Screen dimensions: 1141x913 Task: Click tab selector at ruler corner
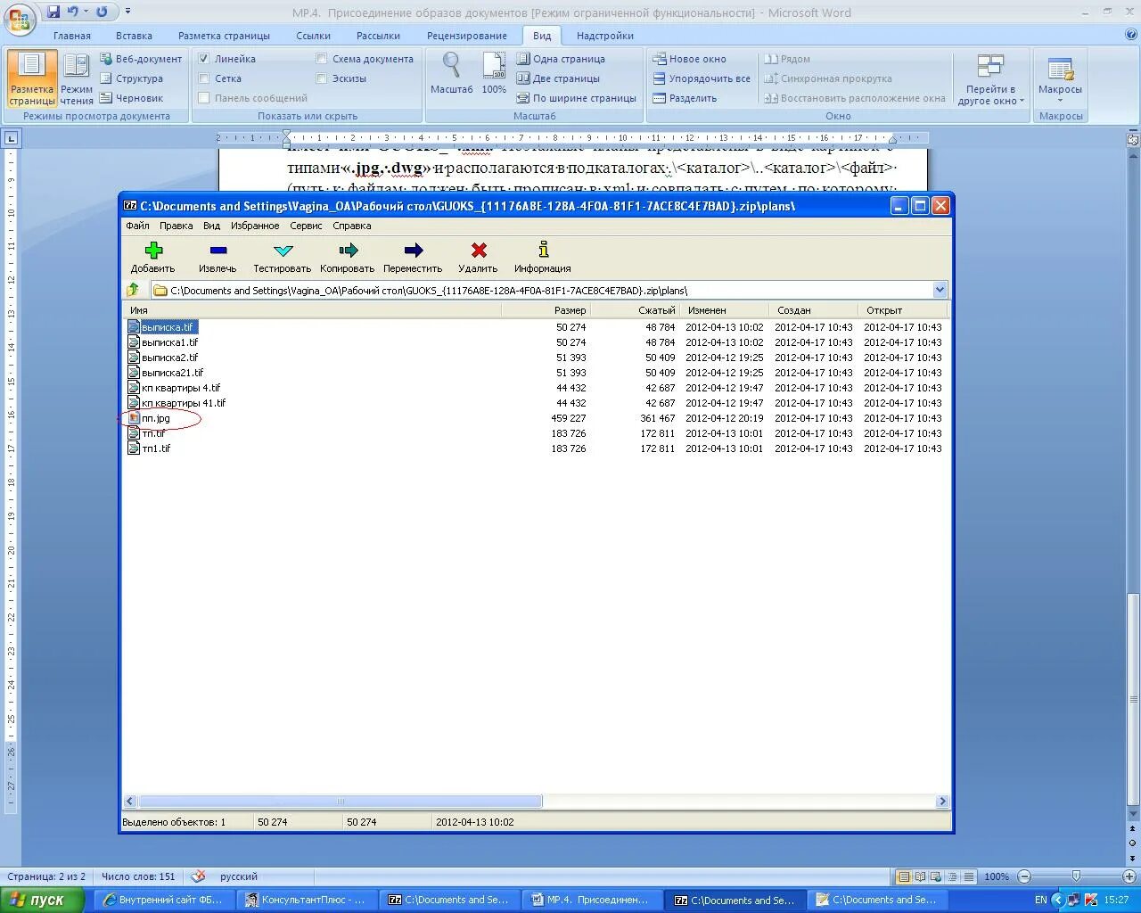[11, 138]
